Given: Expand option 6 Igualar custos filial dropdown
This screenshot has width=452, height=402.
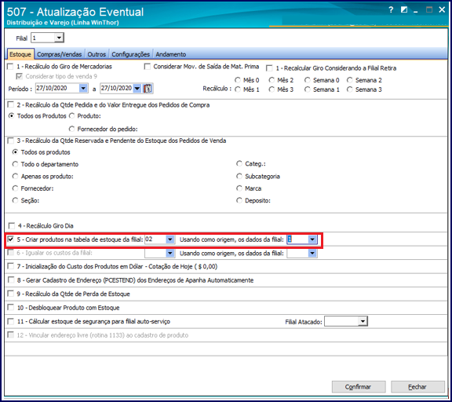Looking at the screenshot, I should (x=170, y=253).
